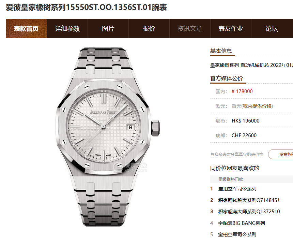Open fifth-ranked 宝珀空军司令系列 link
Image resolution: width=293 pixels, height=244 pixels.
point(237,234)
